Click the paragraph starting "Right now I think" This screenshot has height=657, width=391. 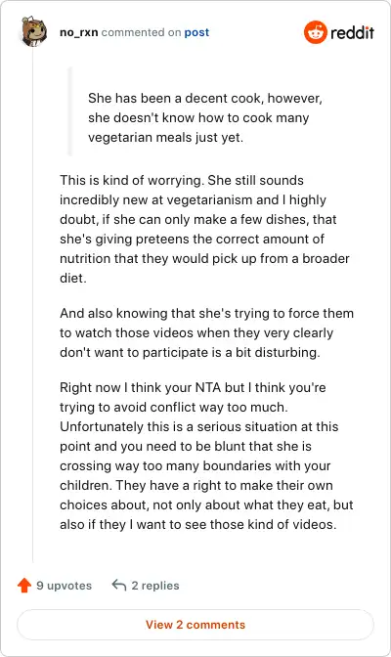[206, 456]
